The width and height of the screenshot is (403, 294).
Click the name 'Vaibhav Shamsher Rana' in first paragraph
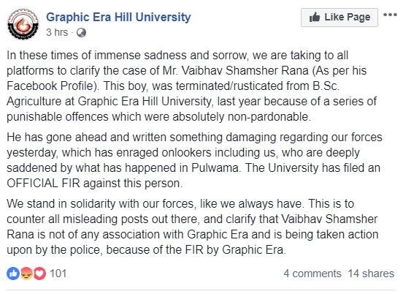point(245,70)
